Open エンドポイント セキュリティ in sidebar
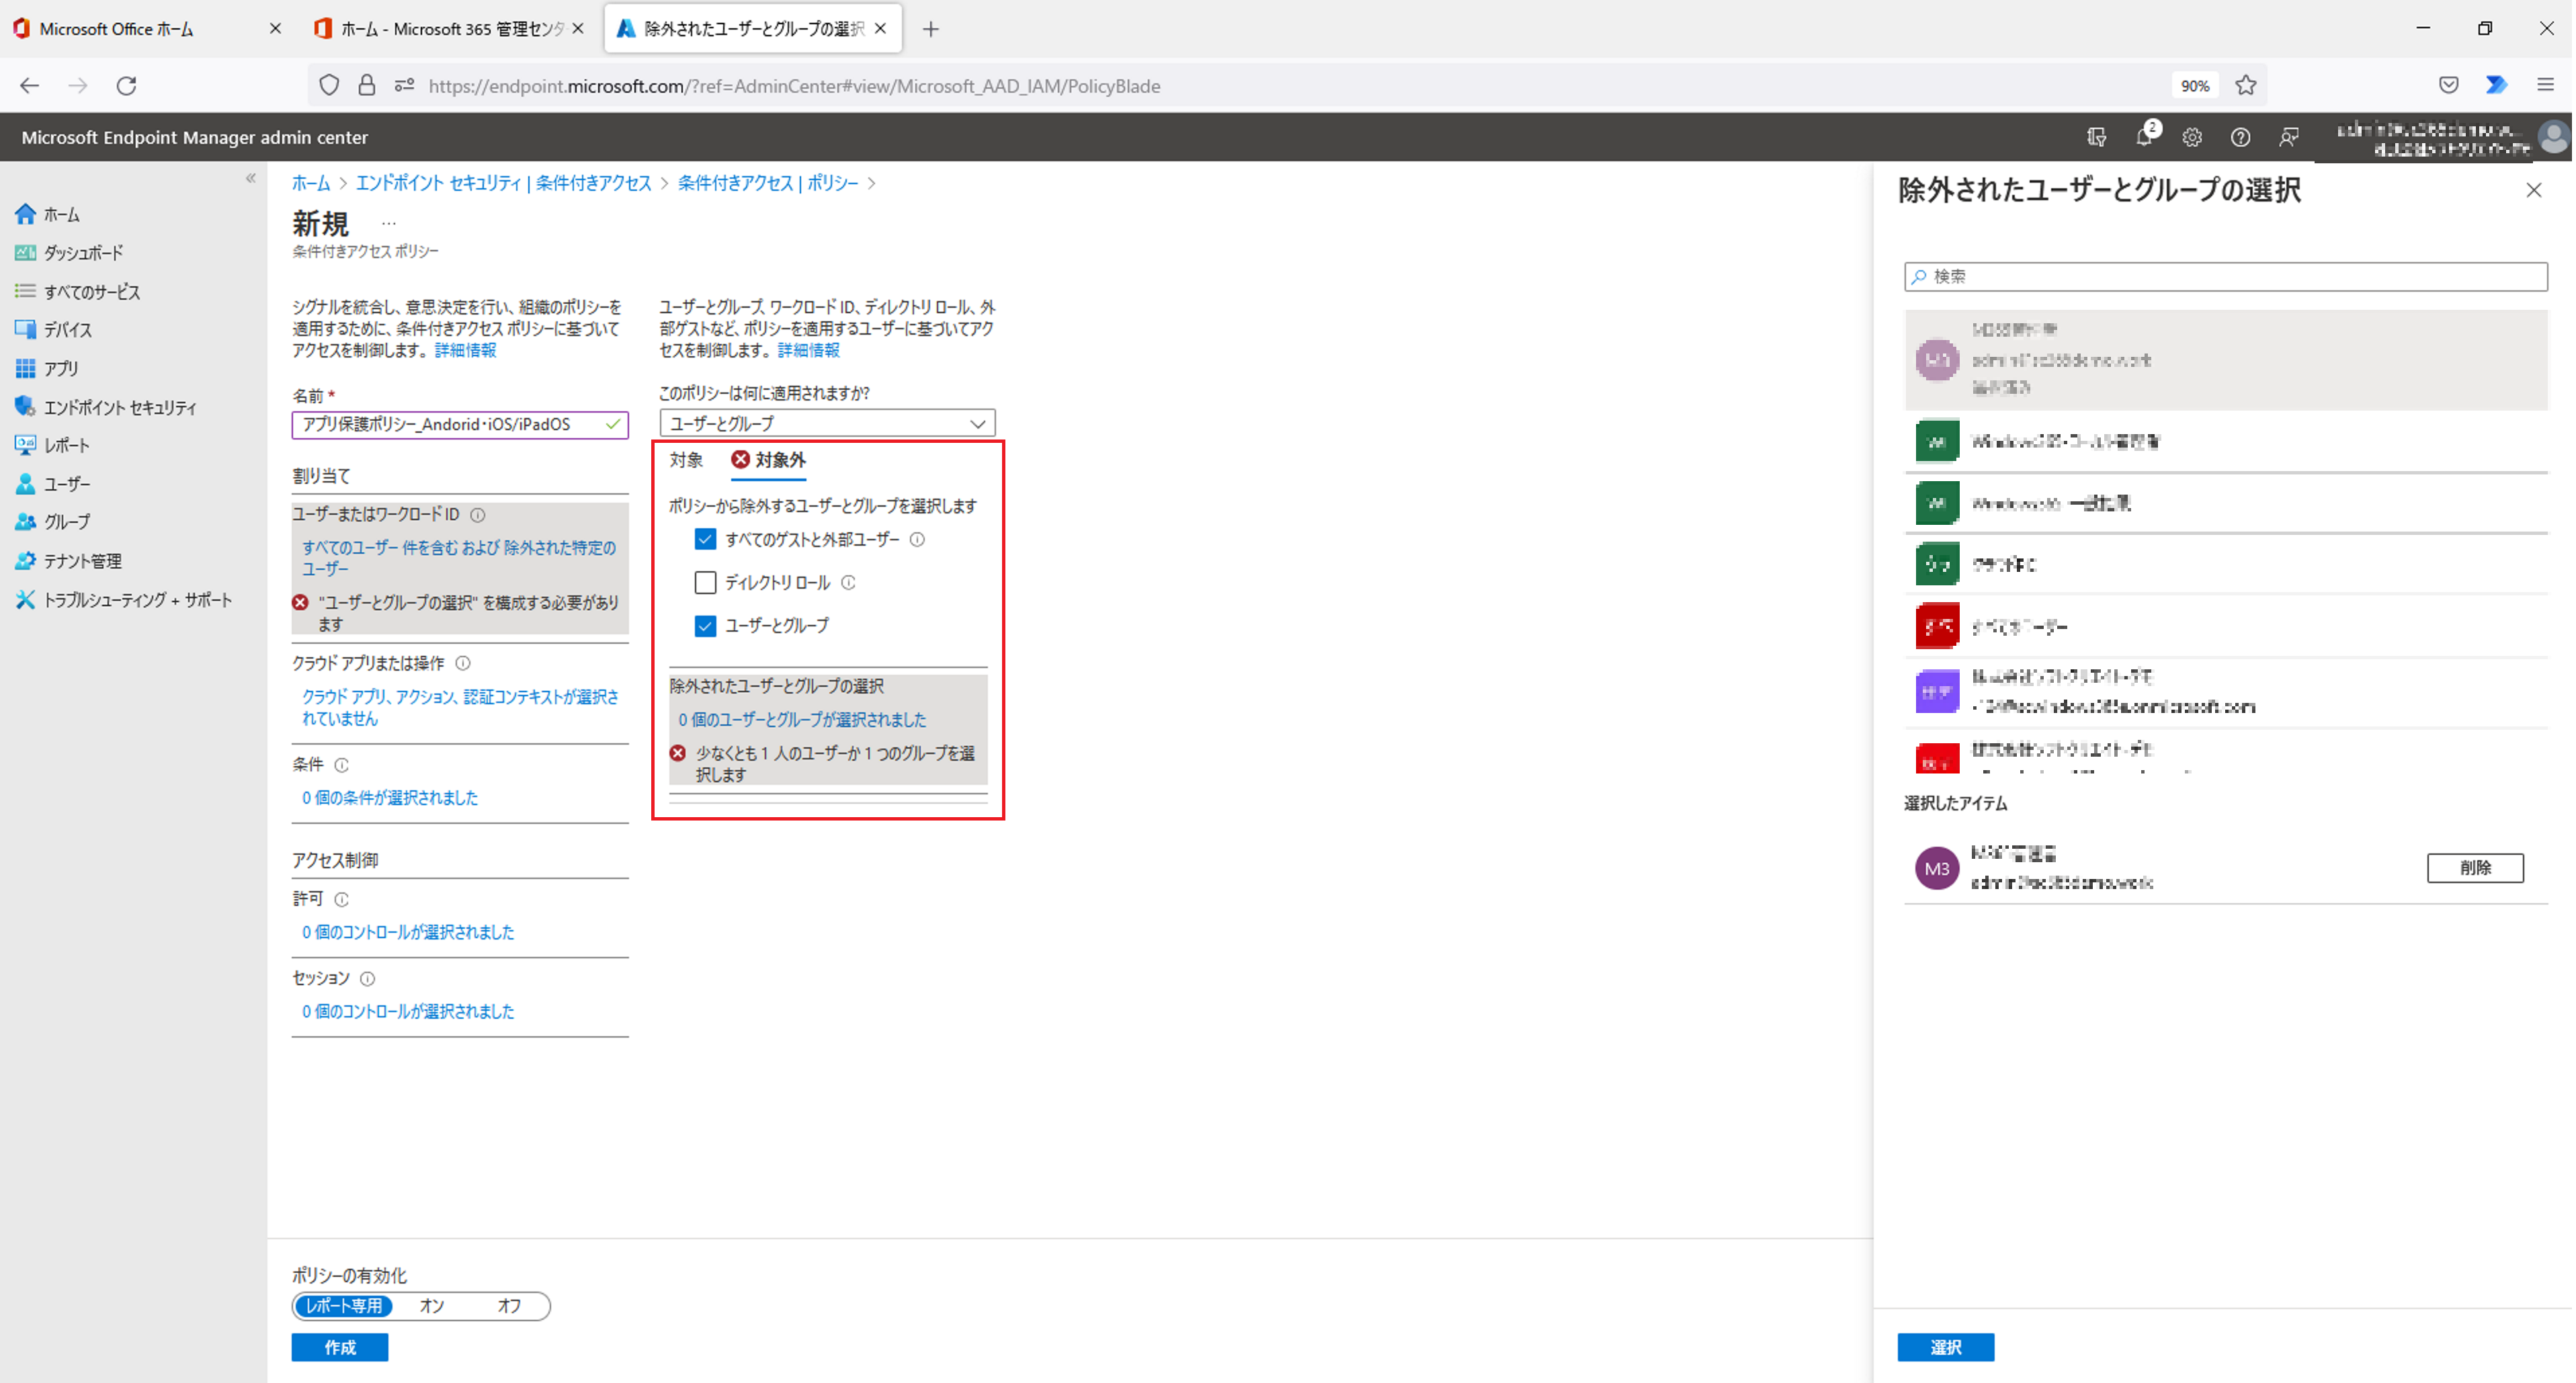This screenshot has height=1383, width=2576. pyautogui.click(x=120, y=407)
